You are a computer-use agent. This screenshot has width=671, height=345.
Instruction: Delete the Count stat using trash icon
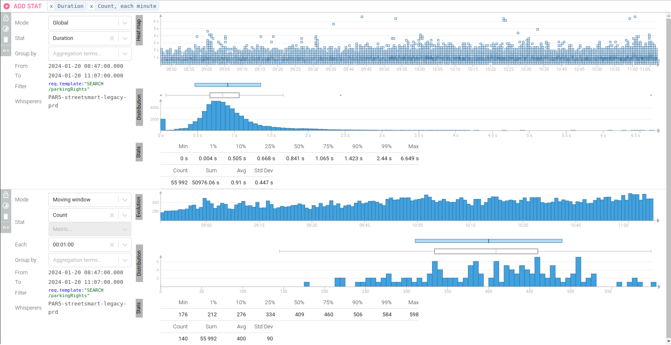tap(6, 216)
